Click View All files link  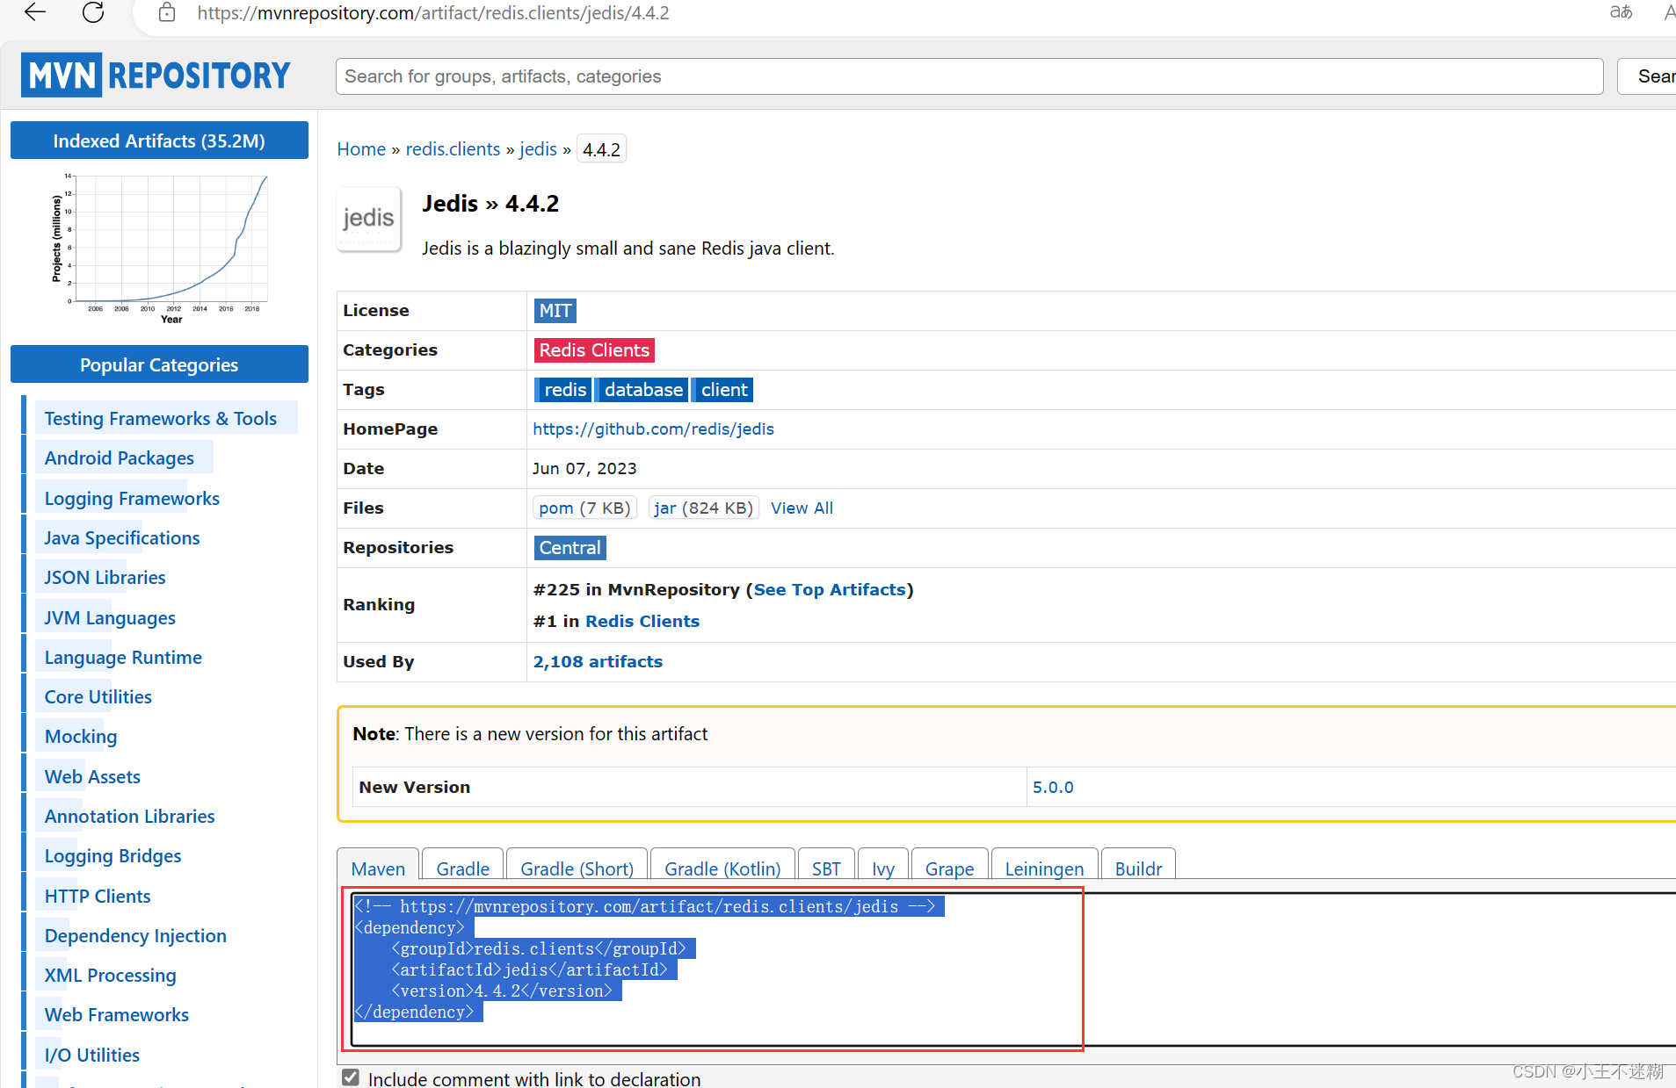coord(802,508)
